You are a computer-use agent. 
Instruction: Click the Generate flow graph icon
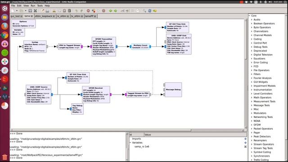pyautogui.click(x=94, y=11)
